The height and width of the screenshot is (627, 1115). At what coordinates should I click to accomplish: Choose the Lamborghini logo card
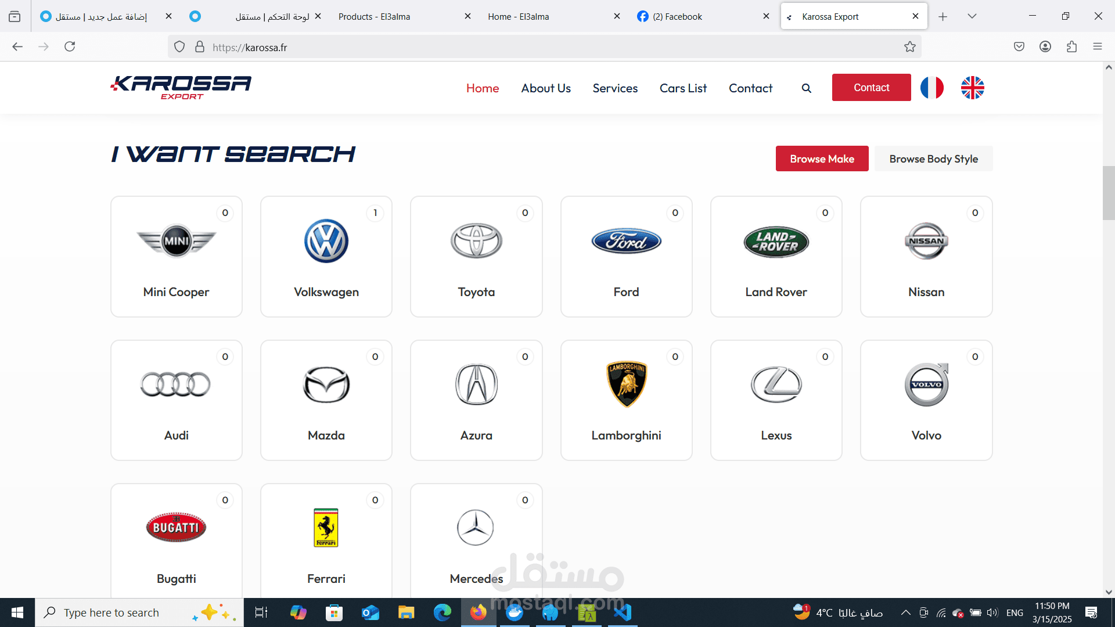click(x=626, y=400)
